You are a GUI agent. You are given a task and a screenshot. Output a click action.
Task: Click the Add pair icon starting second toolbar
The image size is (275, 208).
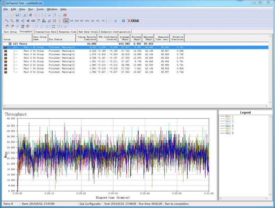tap(7, 21)
